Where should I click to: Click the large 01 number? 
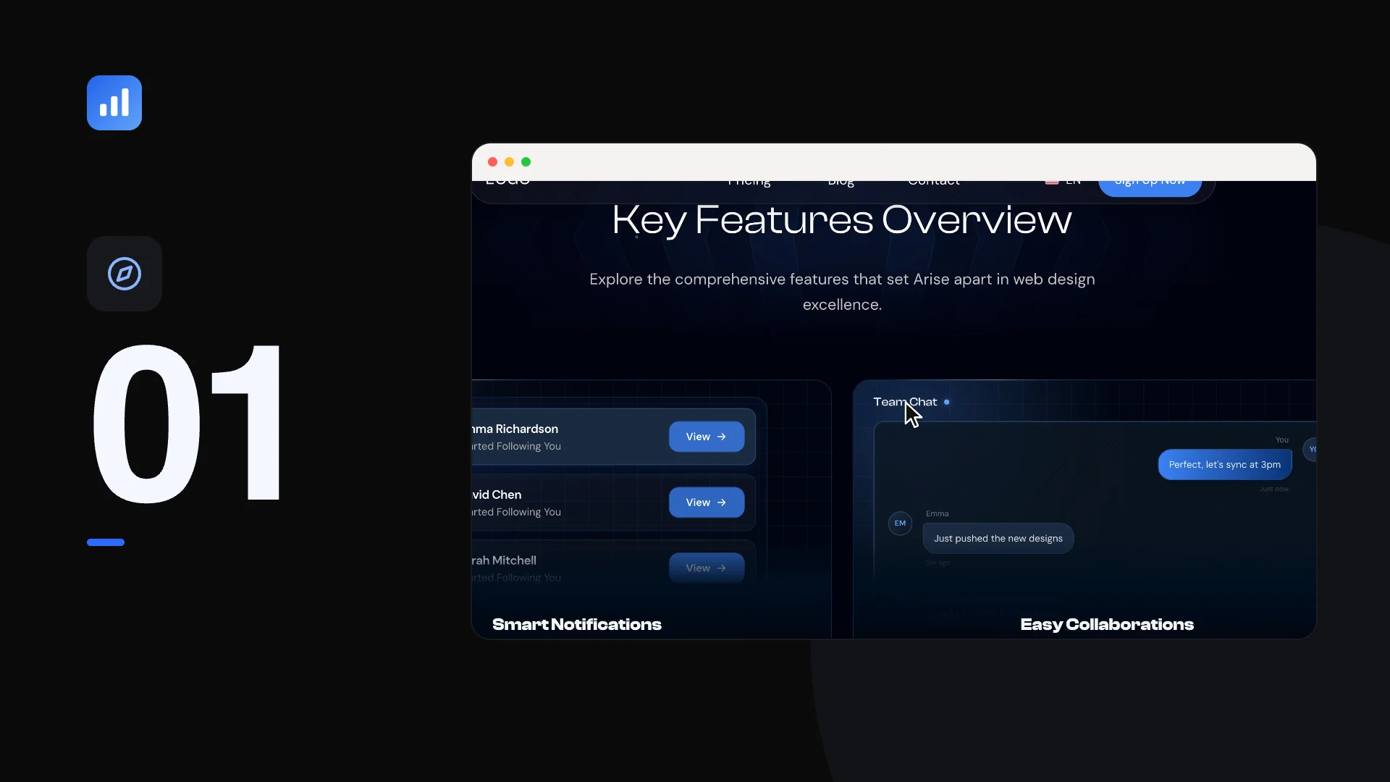(x=187, y=423)
